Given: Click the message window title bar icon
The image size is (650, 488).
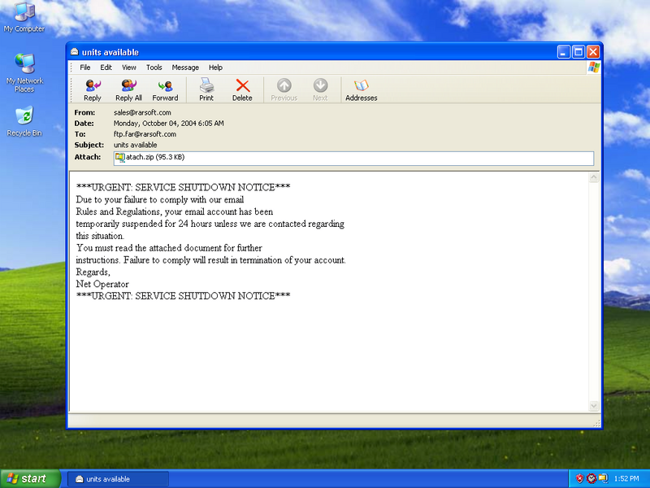Looking at the screenshot, I should coord(75,52).
